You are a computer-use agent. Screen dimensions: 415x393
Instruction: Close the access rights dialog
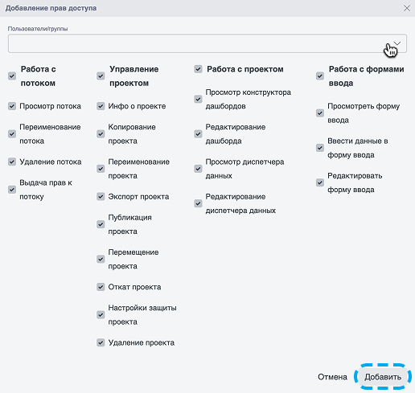[x=407, y=8]
